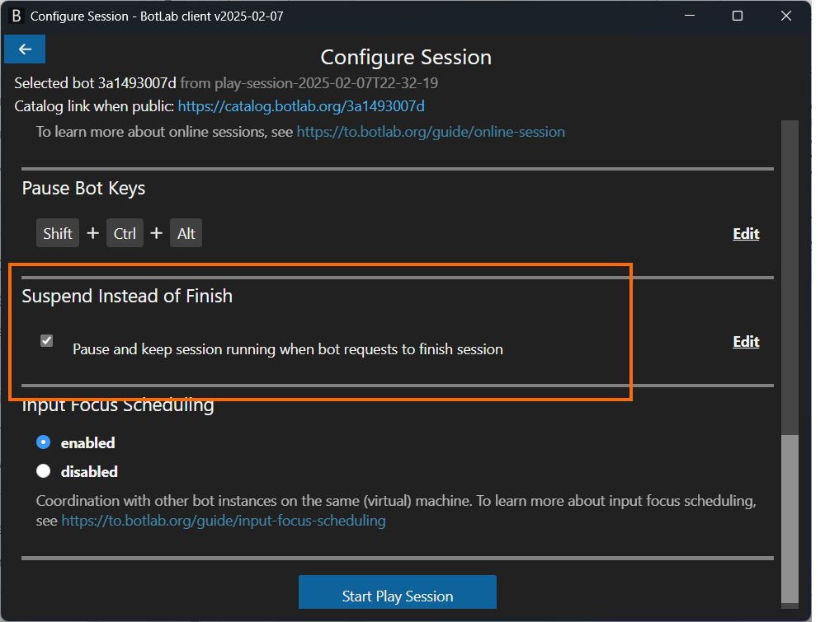
Task: Open the catalog.botlab.org bot link
Action: click(301, 106)
